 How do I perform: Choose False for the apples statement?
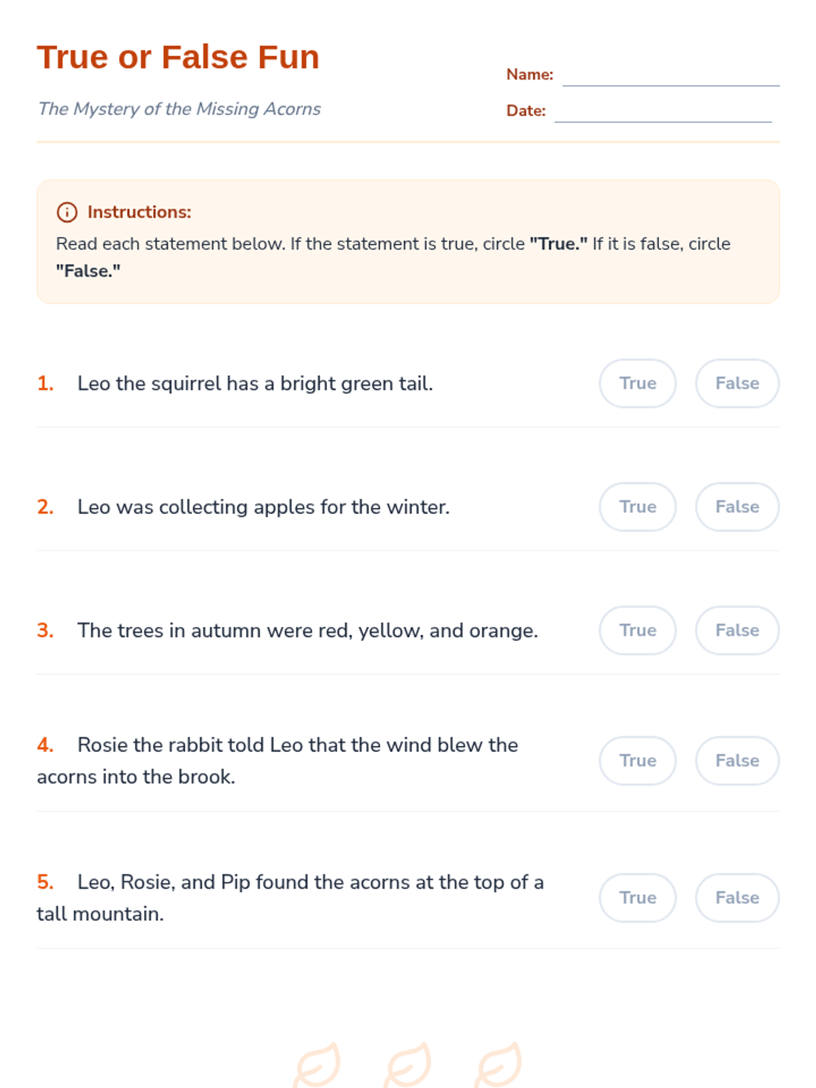(x=736, y=507)
